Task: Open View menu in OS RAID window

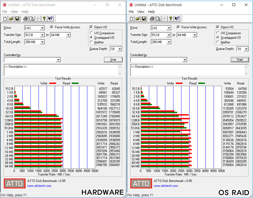Action: click(x=141, y=12)
